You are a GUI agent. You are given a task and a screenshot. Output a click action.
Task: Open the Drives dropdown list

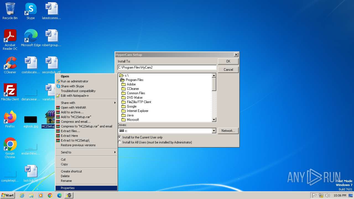[214, 131]
